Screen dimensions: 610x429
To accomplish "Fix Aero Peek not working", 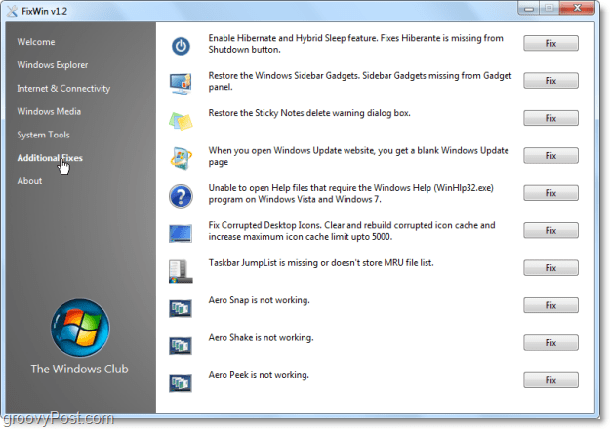I will coord(550,380).
